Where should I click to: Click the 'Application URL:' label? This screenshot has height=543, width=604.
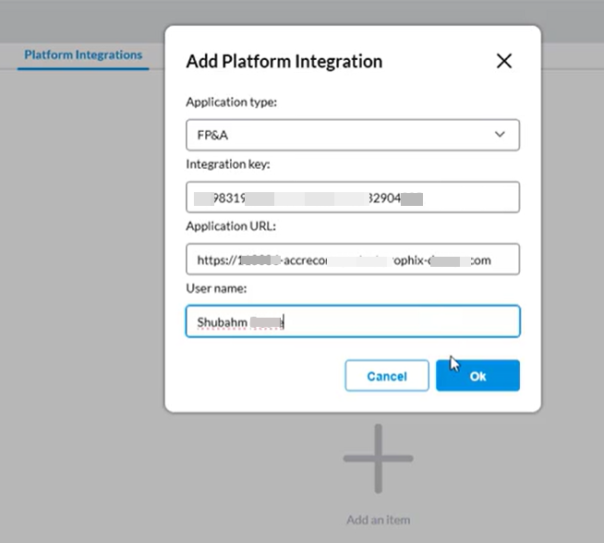231,226
